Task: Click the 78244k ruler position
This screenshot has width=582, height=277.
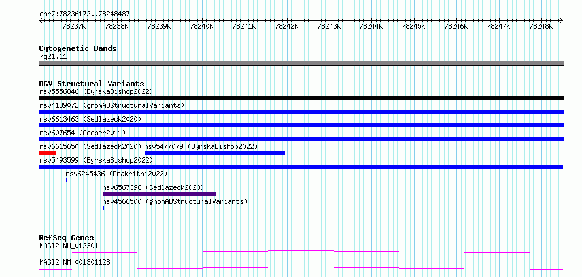Action: pos(371,26)
